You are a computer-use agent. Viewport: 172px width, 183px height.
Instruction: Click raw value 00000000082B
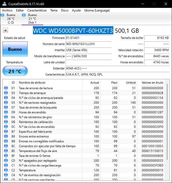[x=152, y=93]
